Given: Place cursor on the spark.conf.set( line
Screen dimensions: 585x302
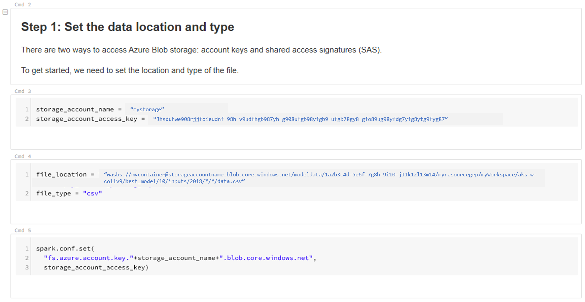Looking at the screenshot, I should (65, 249).
